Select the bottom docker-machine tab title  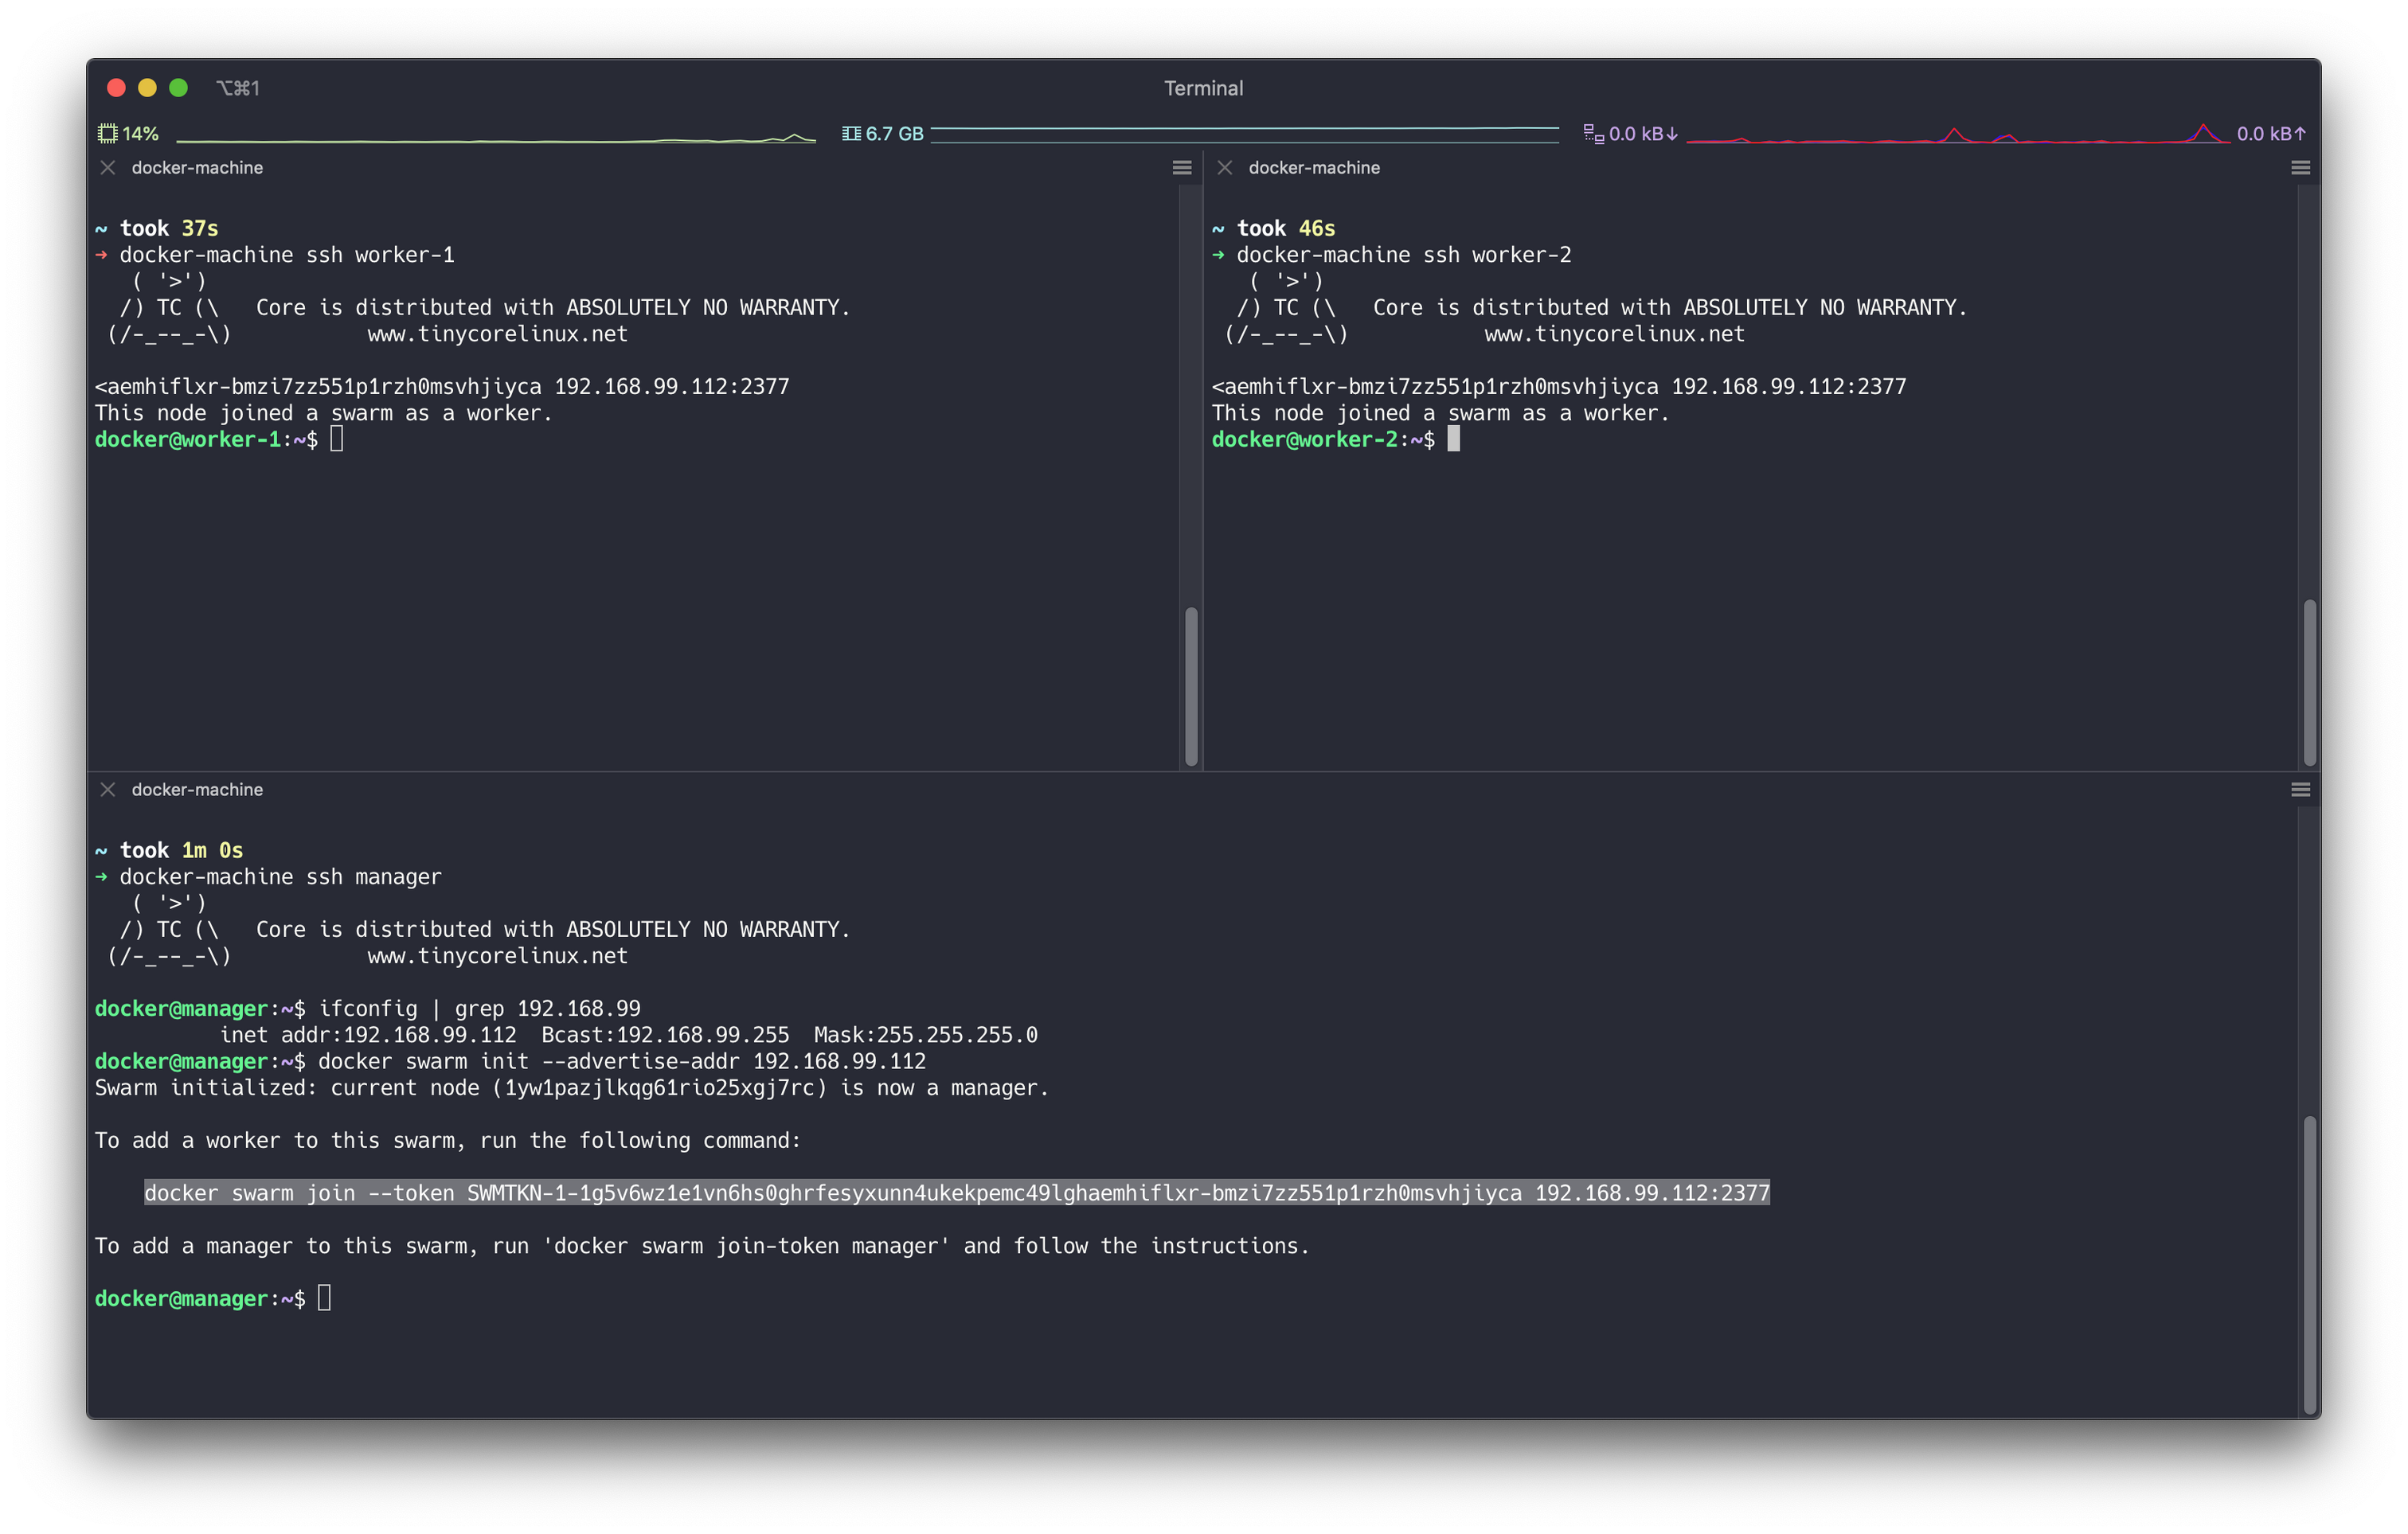tap(197, 789)
